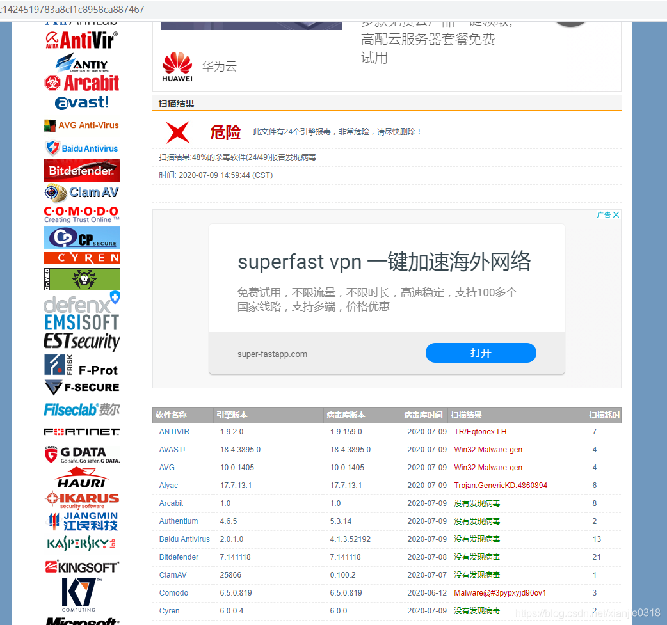
Task: Open the ClamAV table row link
Action: [173, 575]
